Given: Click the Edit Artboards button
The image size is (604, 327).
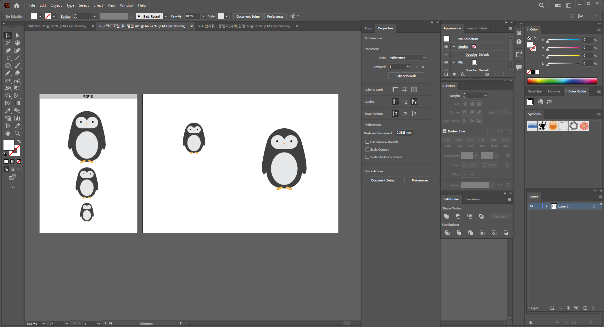Looking at the screenshot, I should point(406,76).
